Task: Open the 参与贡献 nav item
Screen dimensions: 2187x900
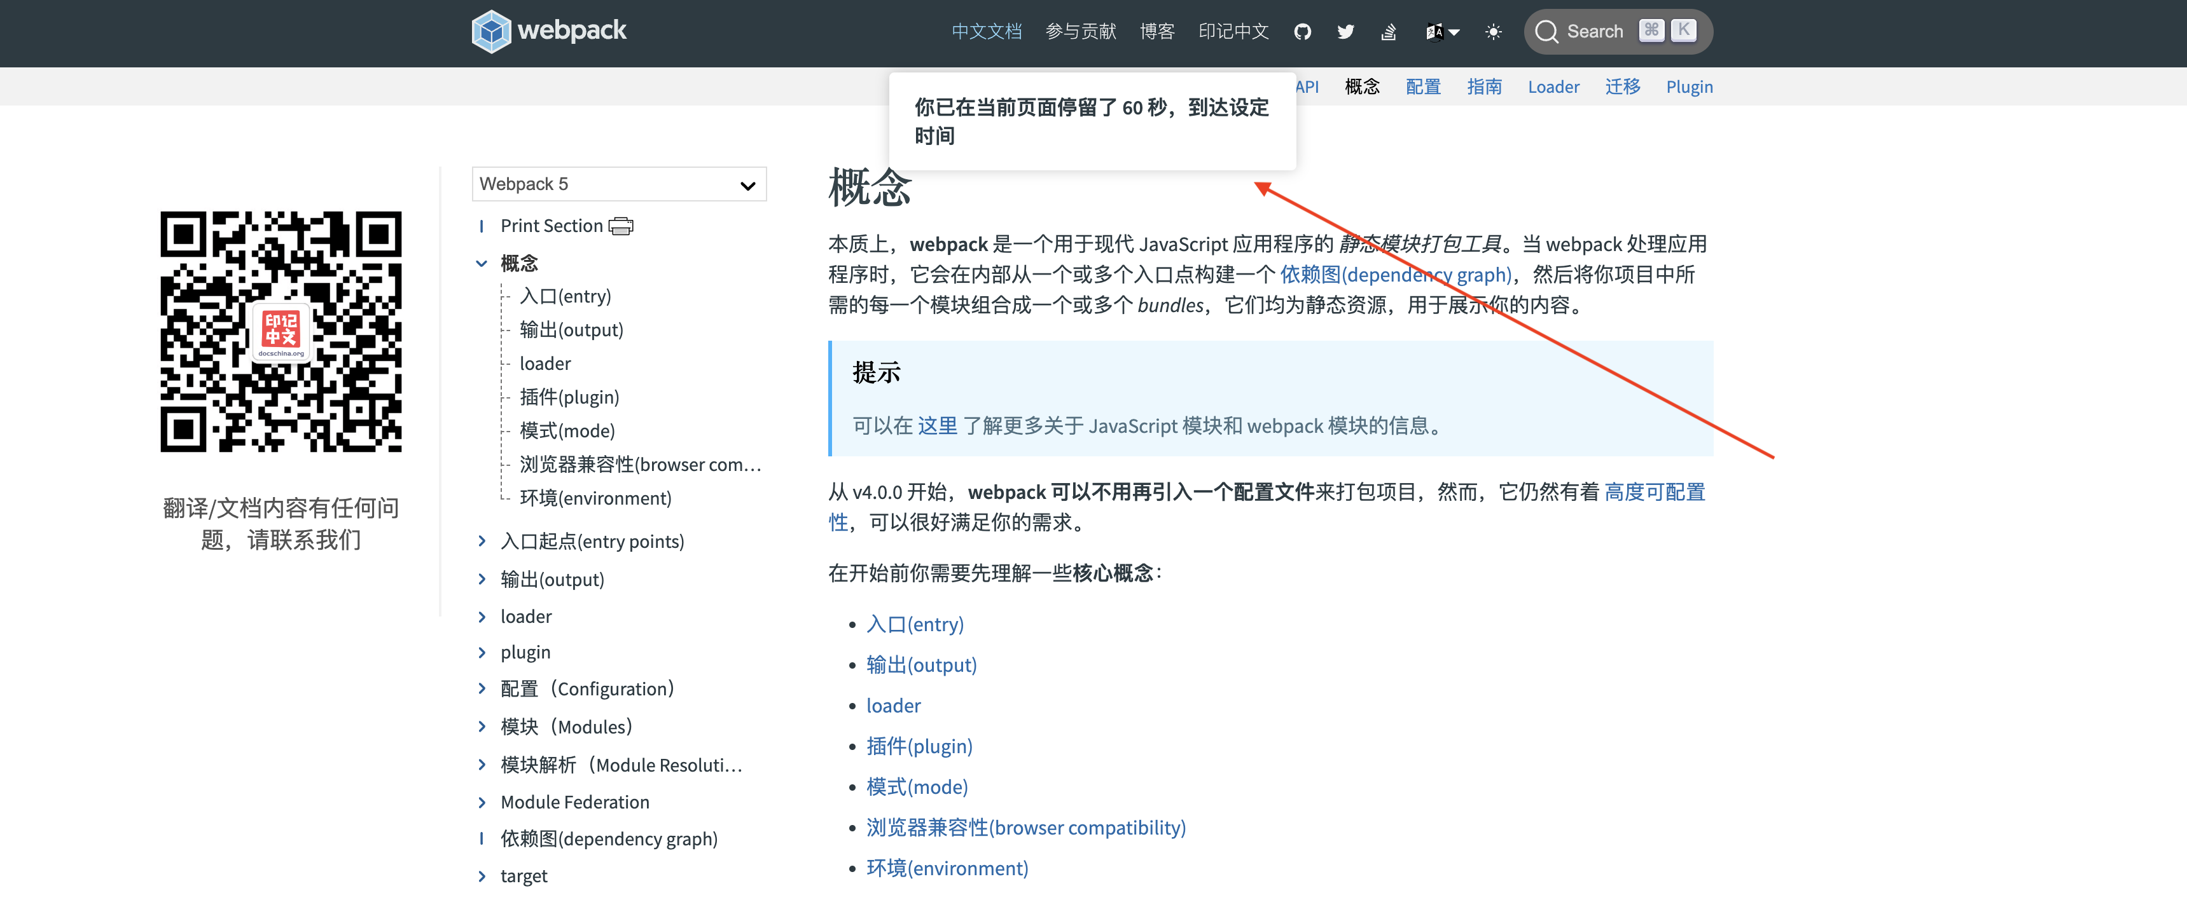Action: click(x=1081, y=31)
